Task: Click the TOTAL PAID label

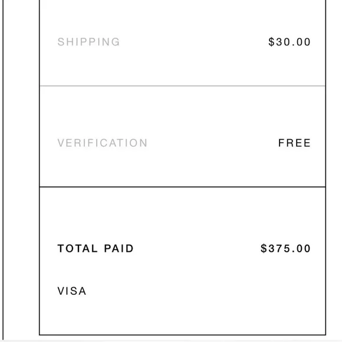Action: pos(96,248)
